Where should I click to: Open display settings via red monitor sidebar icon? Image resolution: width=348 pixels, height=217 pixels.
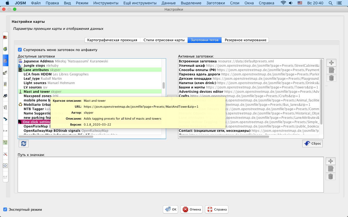[x=5, y=37]
